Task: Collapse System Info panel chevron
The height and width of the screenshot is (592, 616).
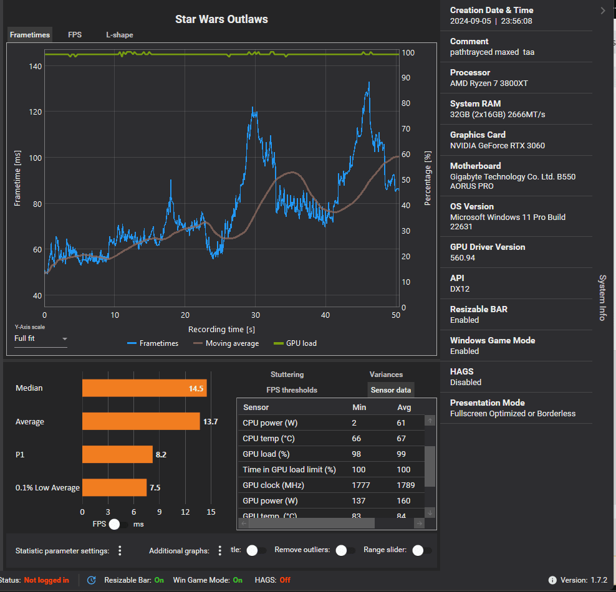Action: (x=603, y=11)
